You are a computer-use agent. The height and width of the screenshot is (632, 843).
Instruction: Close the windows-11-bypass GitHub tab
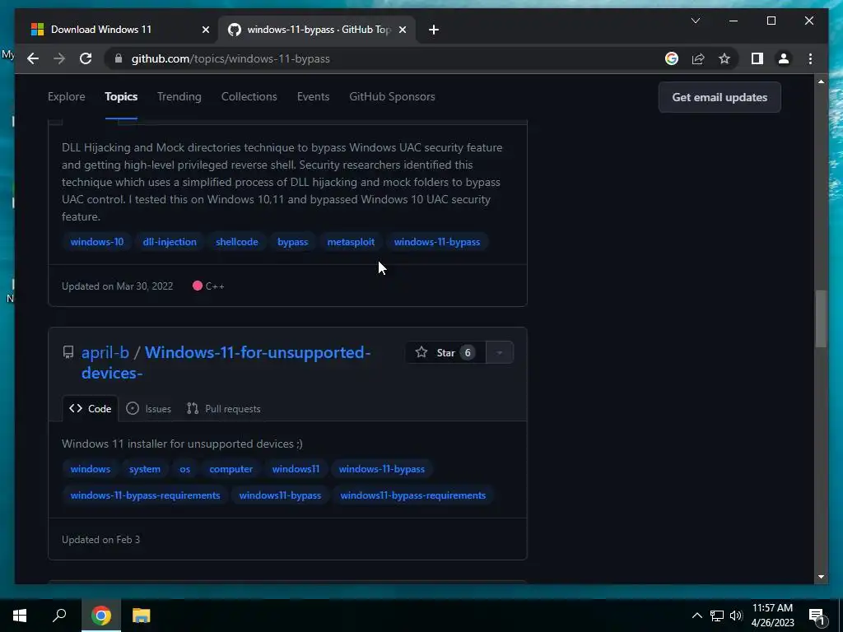point(402,30)
